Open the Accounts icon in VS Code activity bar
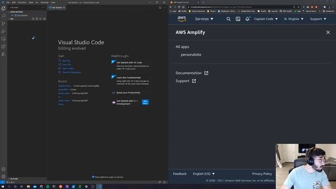Screen dimensions: 336x189 click(4, 169)
